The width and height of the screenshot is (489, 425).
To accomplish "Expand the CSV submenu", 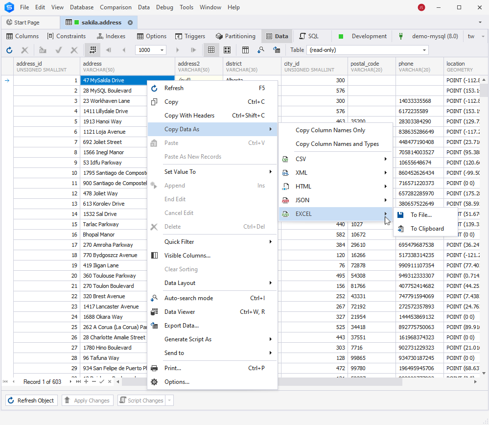I will click(336, 159).
